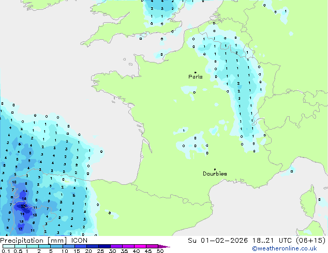Select the 40–45 mm magenta swatch
Viewport: 328px width, 253px height.
click(x=140, y=246)
